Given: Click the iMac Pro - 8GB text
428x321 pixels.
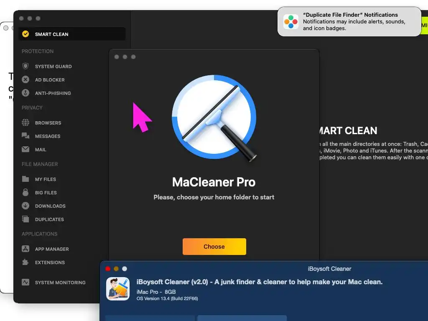Looking at the screenshot, I should click(x=156, y=292).
